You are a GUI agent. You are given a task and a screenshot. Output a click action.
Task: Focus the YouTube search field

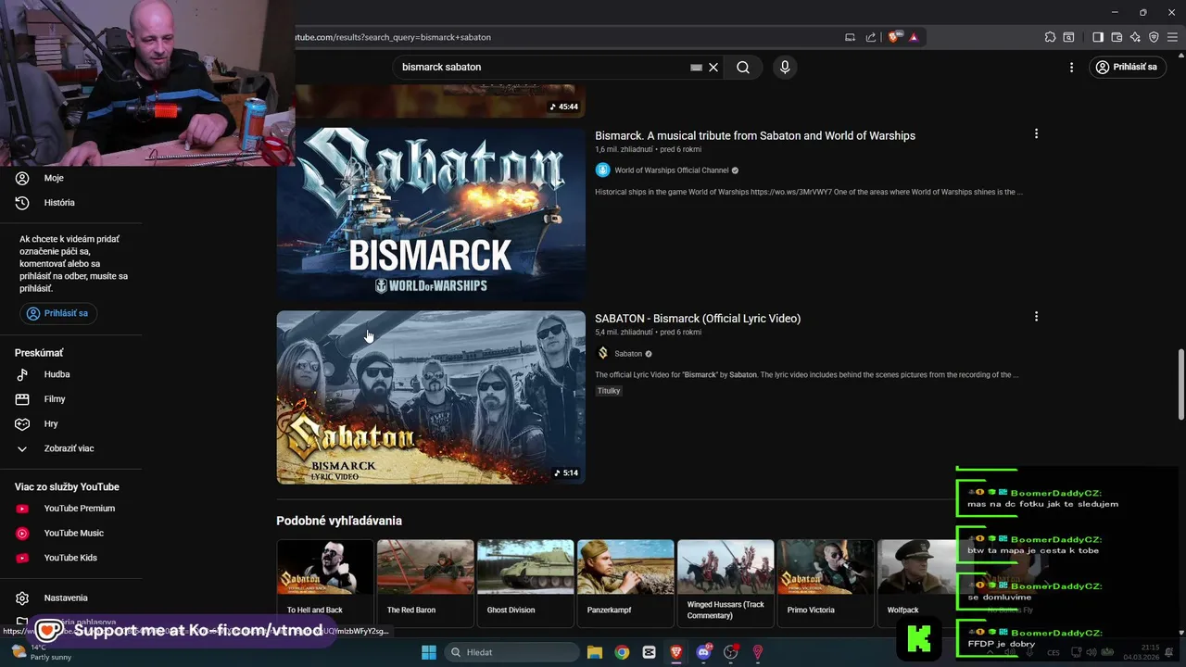pos(542,67)
